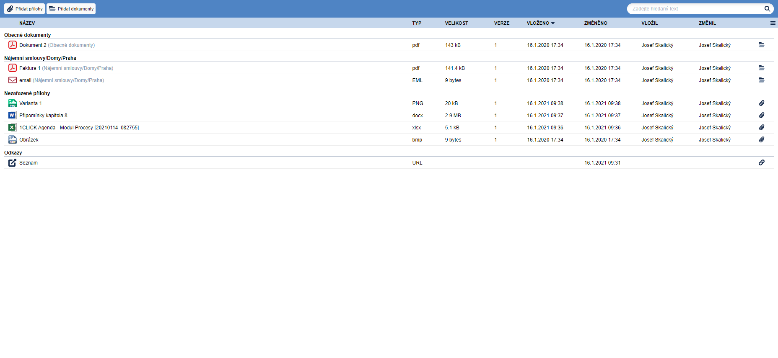Click the PDF icon of Dokument 2
The height and width of the screenshot is (358, 778).
13,45
